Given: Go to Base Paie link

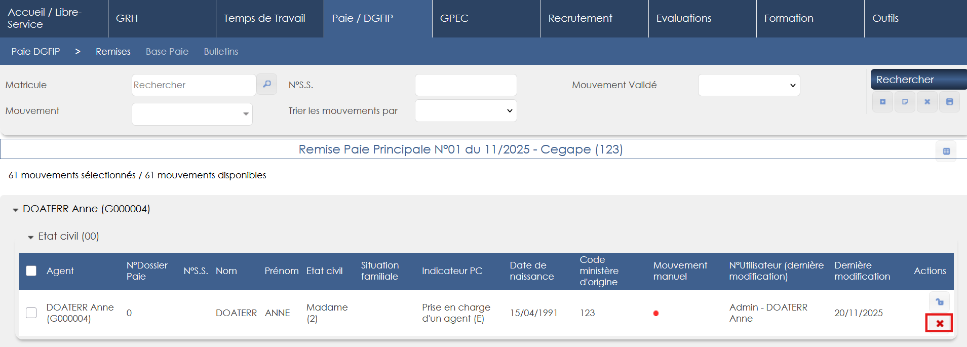Looking at the screenshot, I should point(167,52).
